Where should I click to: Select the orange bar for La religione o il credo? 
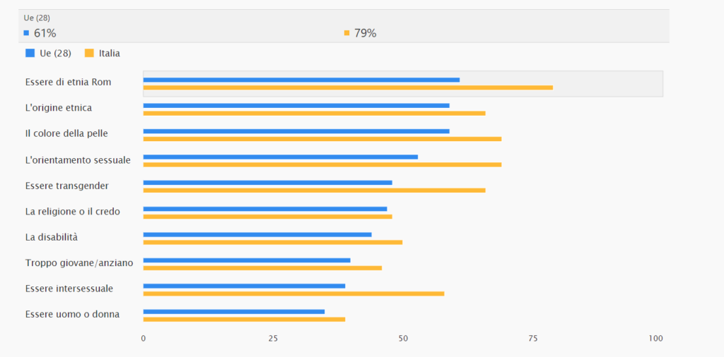click(x=267, y=216)
